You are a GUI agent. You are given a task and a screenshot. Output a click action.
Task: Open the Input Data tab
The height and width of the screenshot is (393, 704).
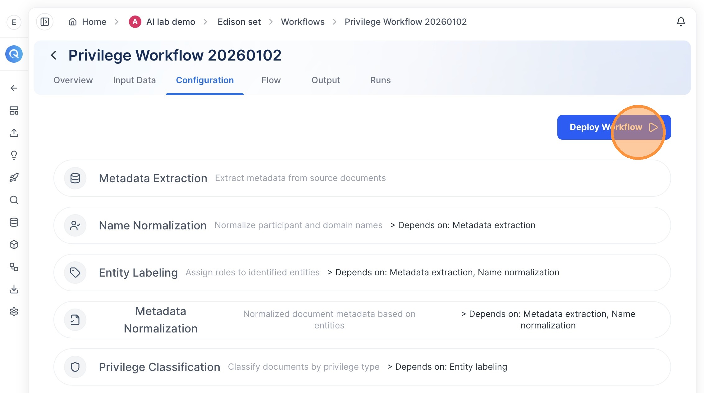tap(134, 80)
